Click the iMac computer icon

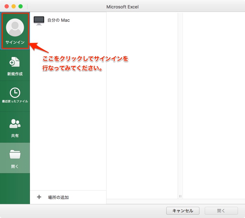pyautogui.click(x=39, y=20)
